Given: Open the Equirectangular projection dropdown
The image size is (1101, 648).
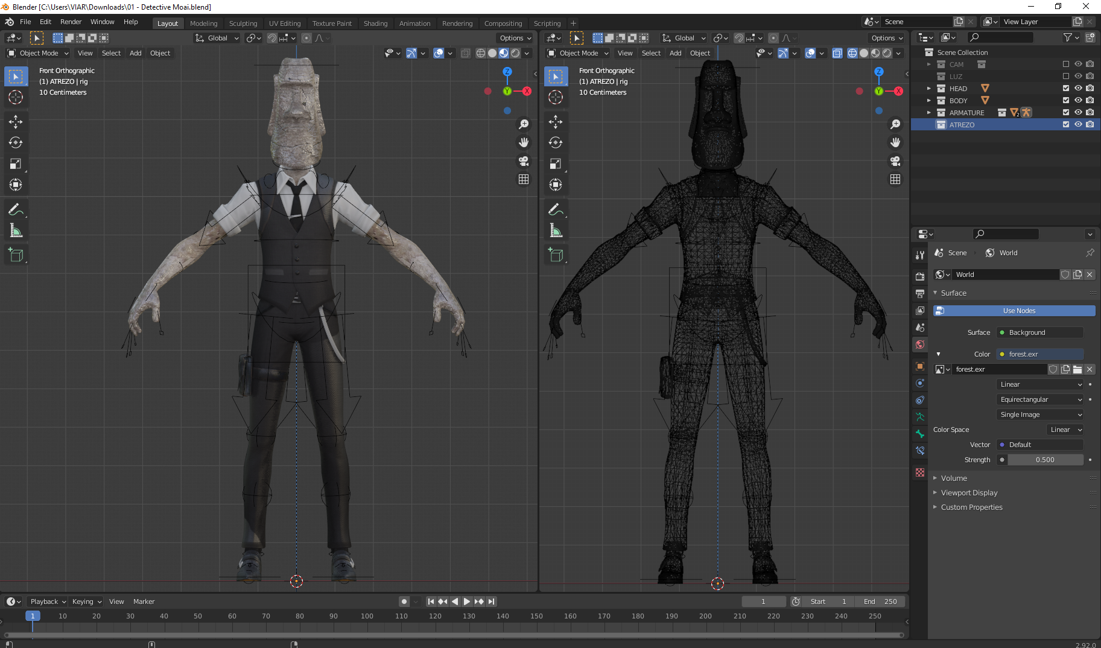Looking at the screenshot, I should click(1039, 399).
